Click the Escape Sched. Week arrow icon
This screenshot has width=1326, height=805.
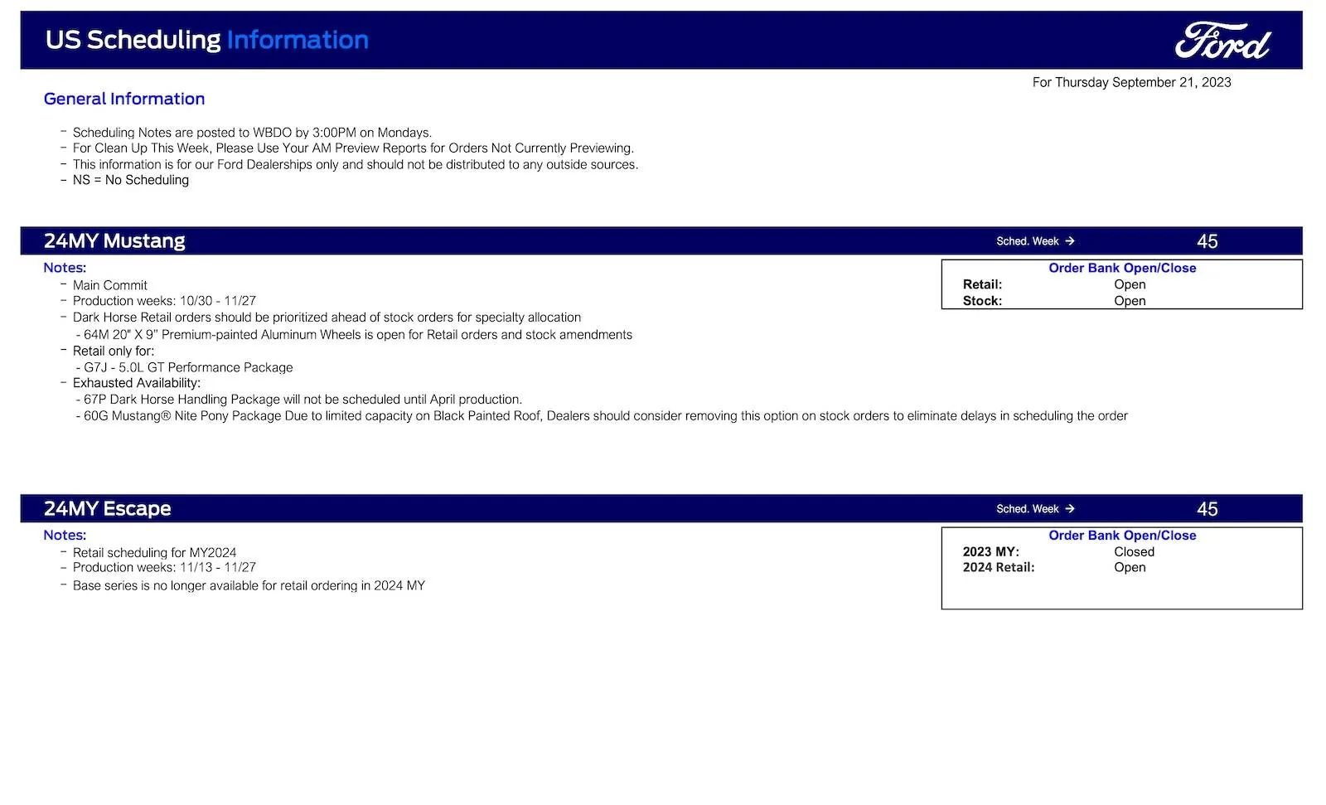pyautogui.click(x=1070, y=509)
